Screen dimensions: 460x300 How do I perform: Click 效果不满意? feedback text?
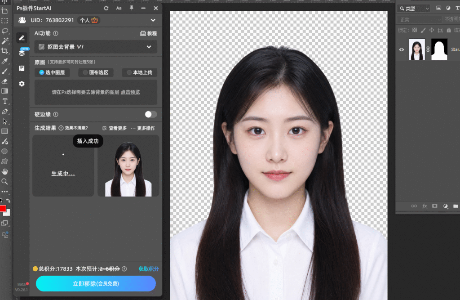coord(76,128)
